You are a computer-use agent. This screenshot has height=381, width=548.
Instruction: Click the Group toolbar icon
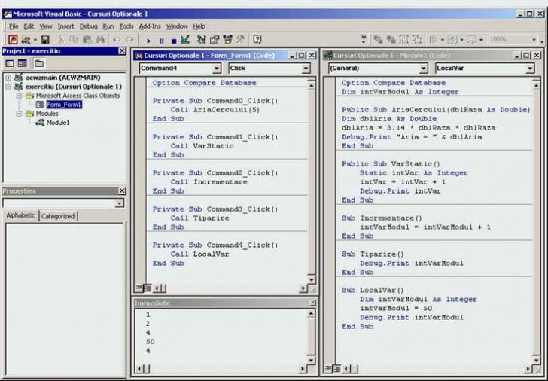tap(404, 39)
